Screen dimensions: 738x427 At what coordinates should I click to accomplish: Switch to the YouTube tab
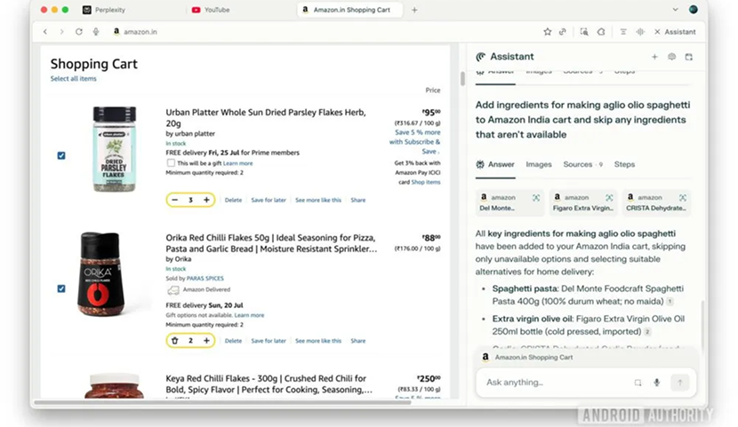(x=211, y=10)
